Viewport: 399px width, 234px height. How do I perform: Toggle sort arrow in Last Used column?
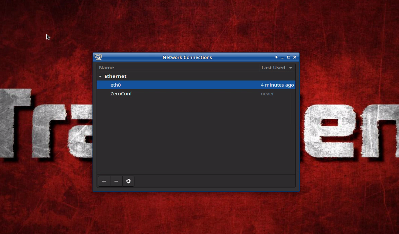point(291,68)
